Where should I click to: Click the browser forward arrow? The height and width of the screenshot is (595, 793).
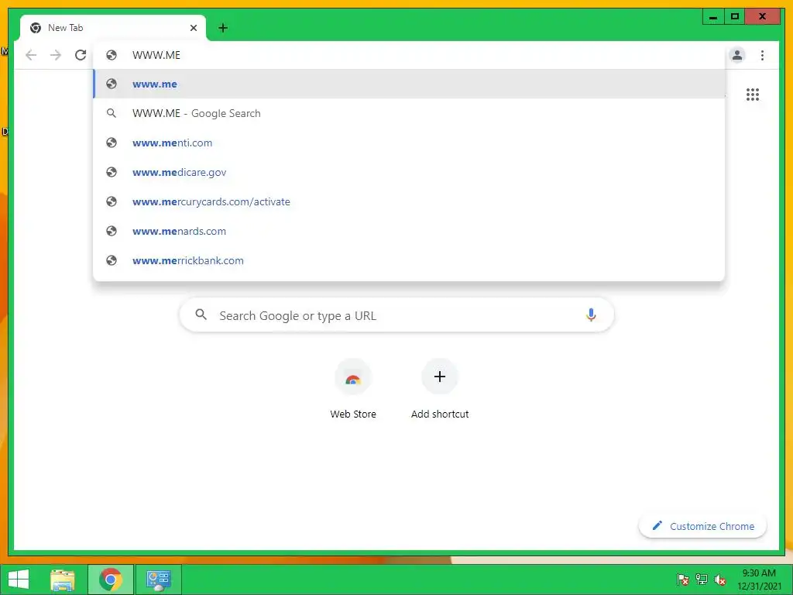coord(56,55)
